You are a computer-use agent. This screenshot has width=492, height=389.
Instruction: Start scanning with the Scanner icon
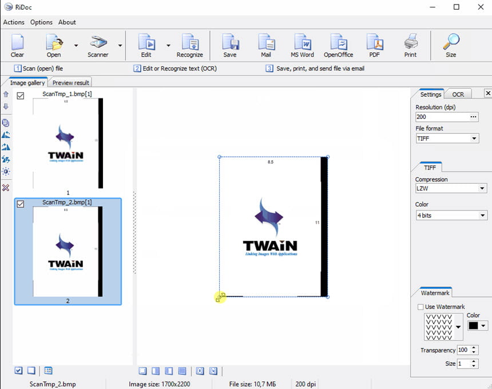98,46
